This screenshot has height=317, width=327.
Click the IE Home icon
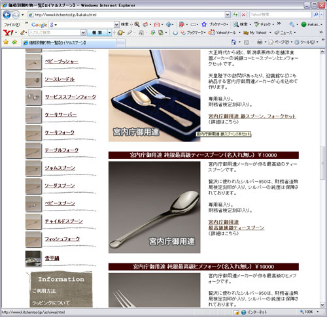(x=233, y=42)
